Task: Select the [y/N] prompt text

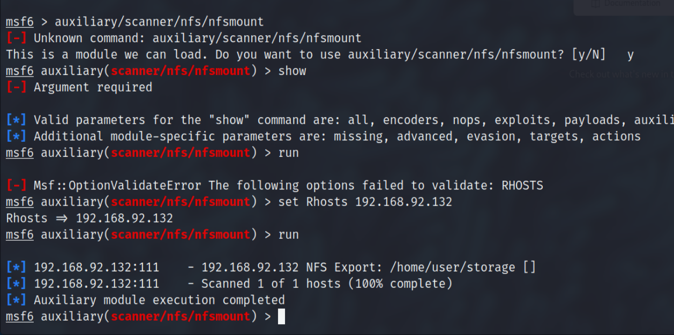Action: pyautogui.click(x=589, y=55)
